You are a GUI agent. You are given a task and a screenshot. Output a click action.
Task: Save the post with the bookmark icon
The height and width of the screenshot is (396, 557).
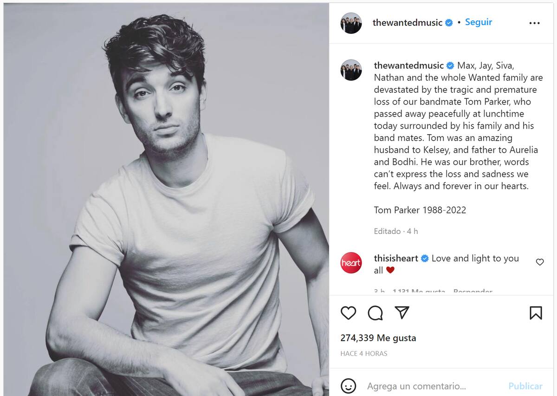pyautogui.click(x=536, y=313)
